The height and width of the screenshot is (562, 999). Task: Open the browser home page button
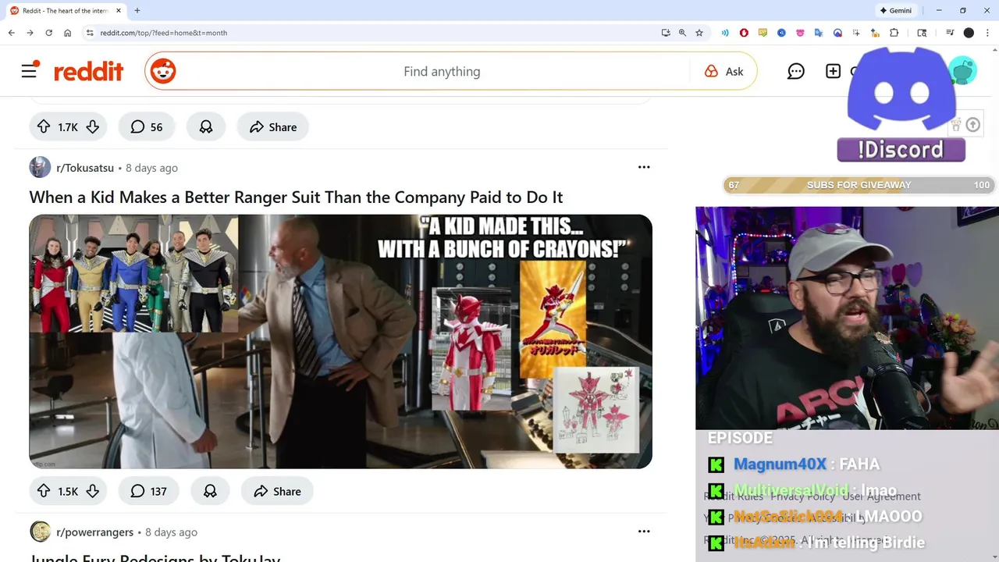[67, 33]
